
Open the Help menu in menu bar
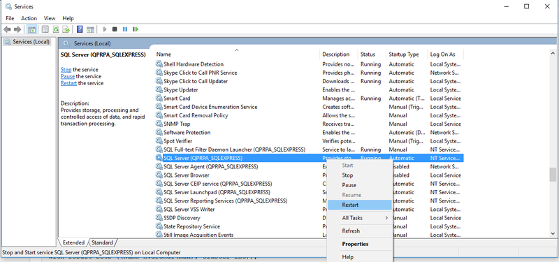tap(68, 18)
